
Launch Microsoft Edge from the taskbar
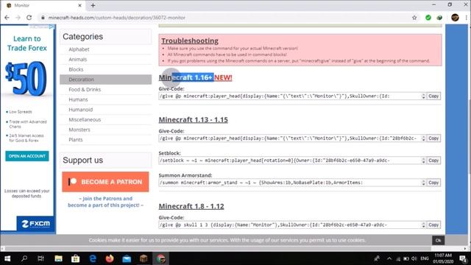coord(93,258)
